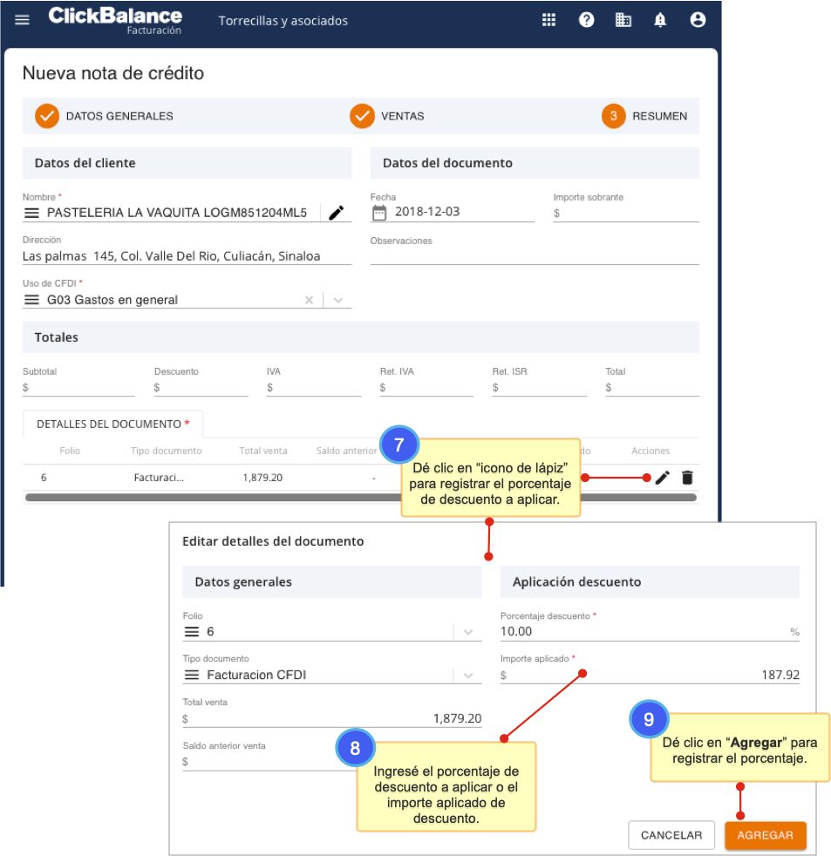Go to the Ventas step
Viewport: 831px width, 856px height.
388,116
